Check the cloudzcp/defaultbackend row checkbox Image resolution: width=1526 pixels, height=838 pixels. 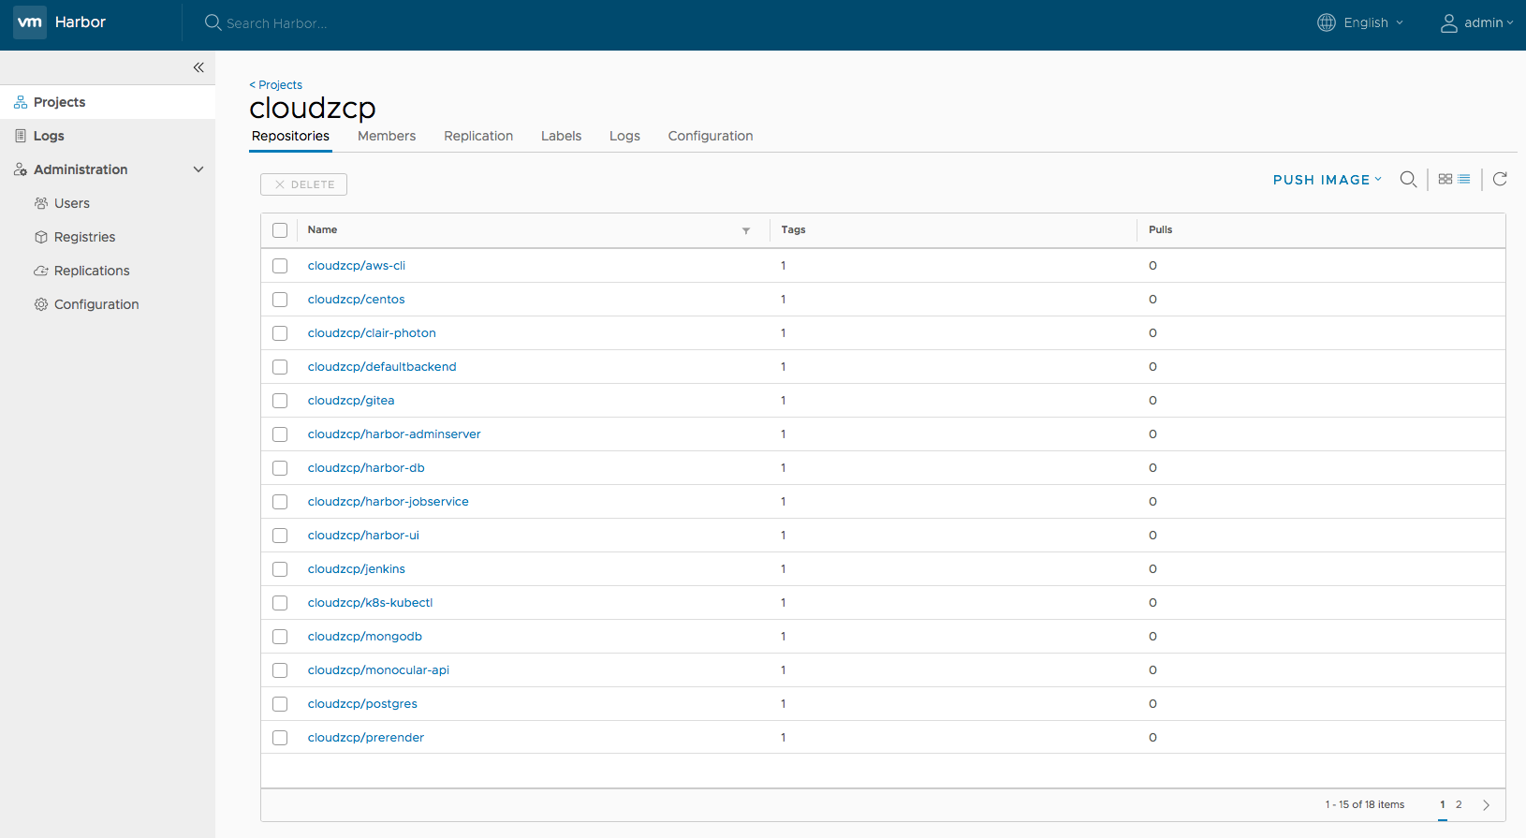280,367
